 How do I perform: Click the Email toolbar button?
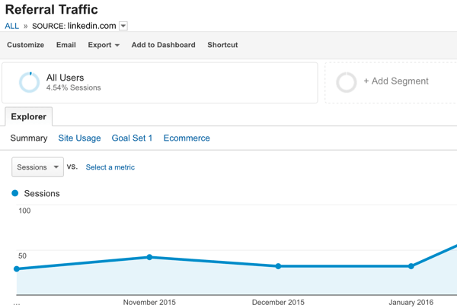[x=66, y=45]
